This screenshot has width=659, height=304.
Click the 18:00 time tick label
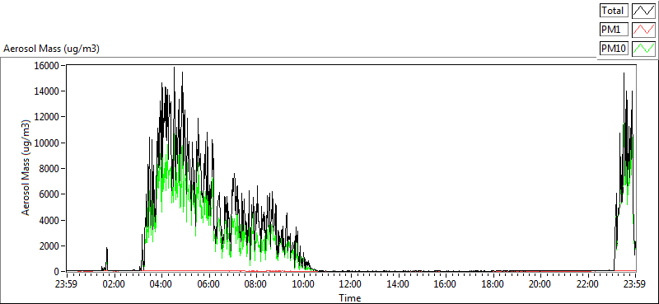[493, 283]
